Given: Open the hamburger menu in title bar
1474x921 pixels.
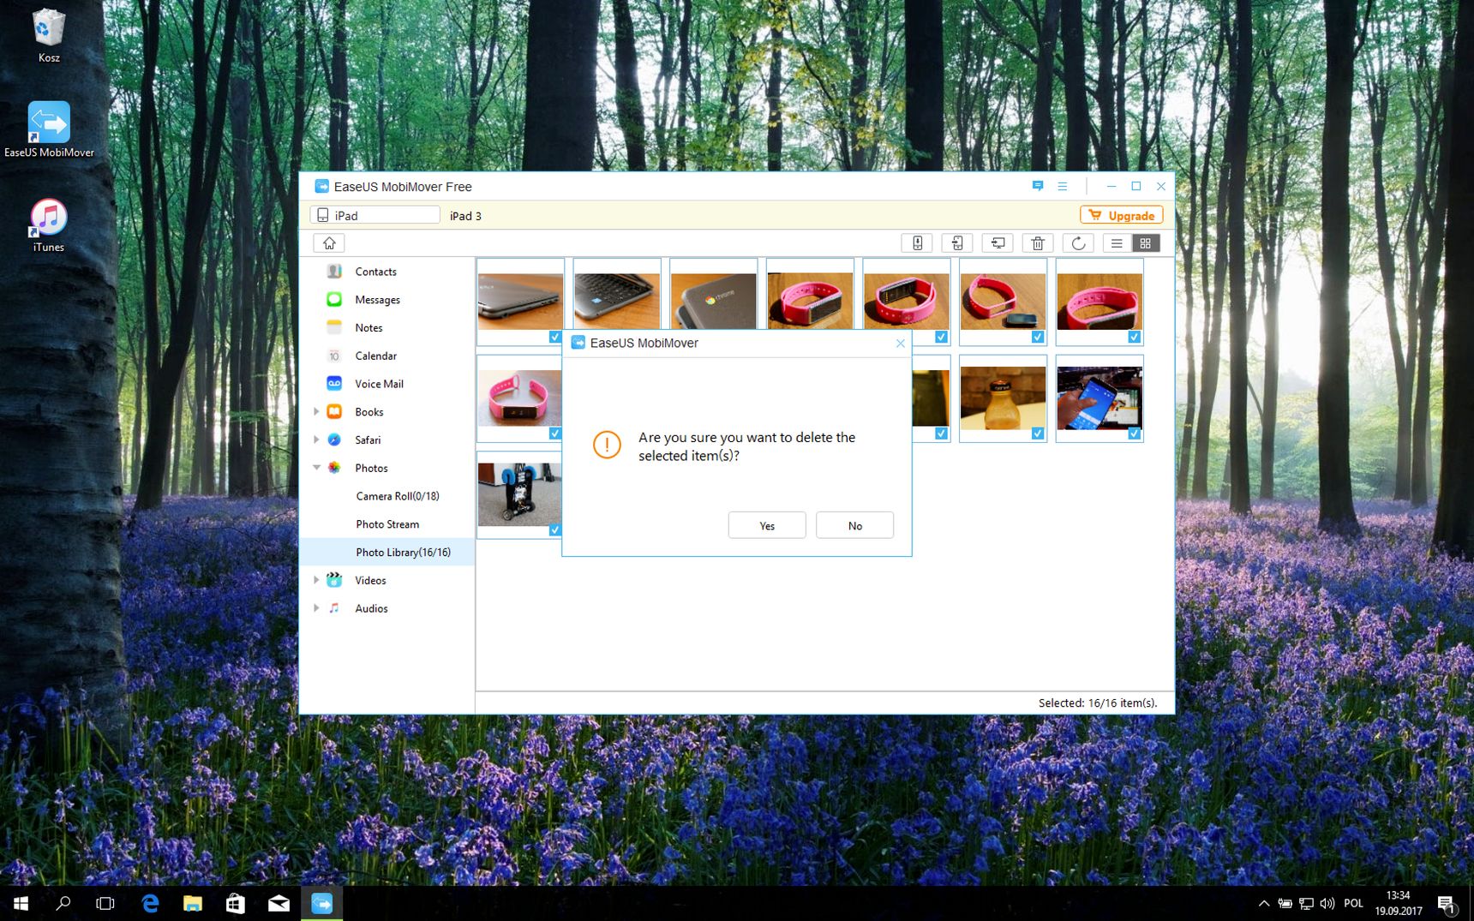Looking at the screenshot, I should coord(1063,186).
